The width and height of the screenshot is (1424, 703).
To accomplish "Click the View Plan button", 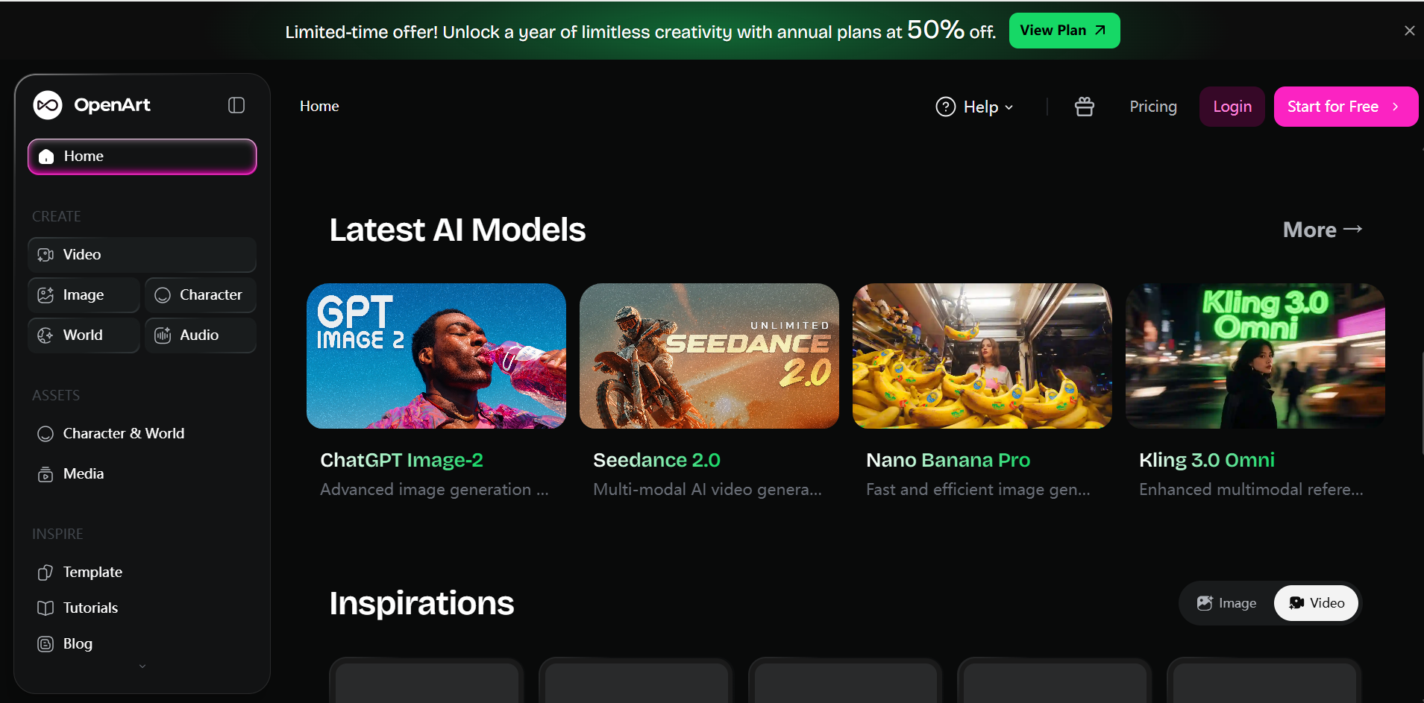I will click(x=1064, y=31).
